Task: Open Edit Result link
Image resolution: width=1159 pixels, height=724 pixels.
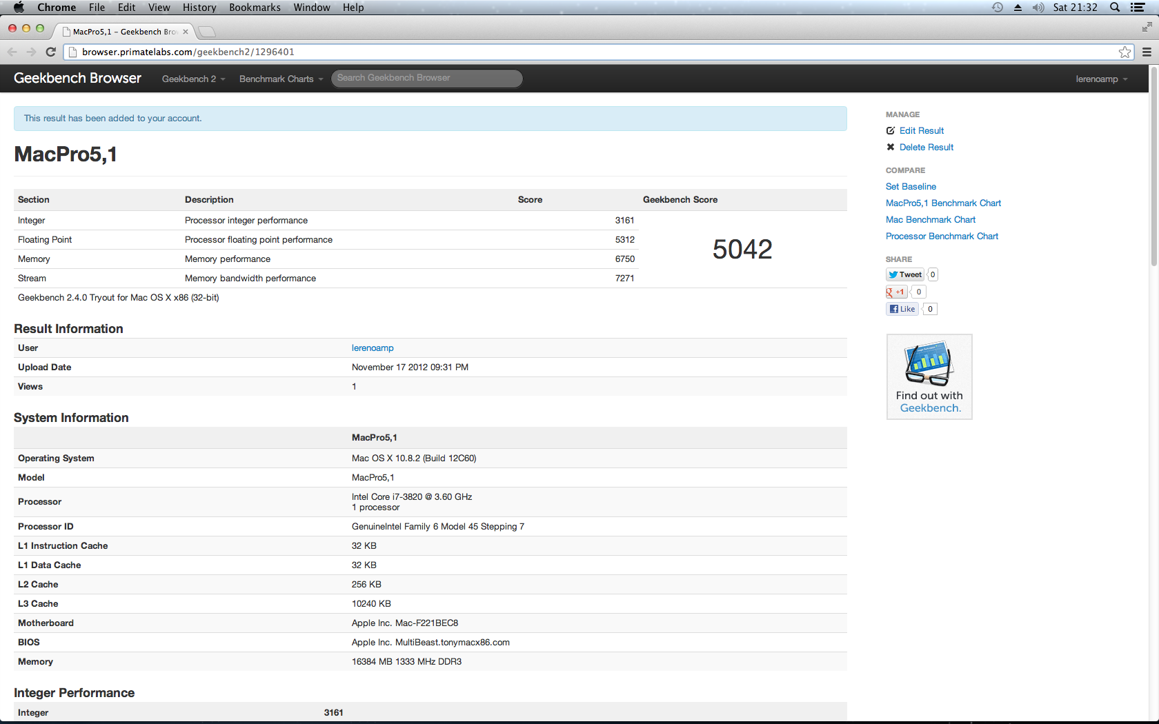Action: click(921, 130)
